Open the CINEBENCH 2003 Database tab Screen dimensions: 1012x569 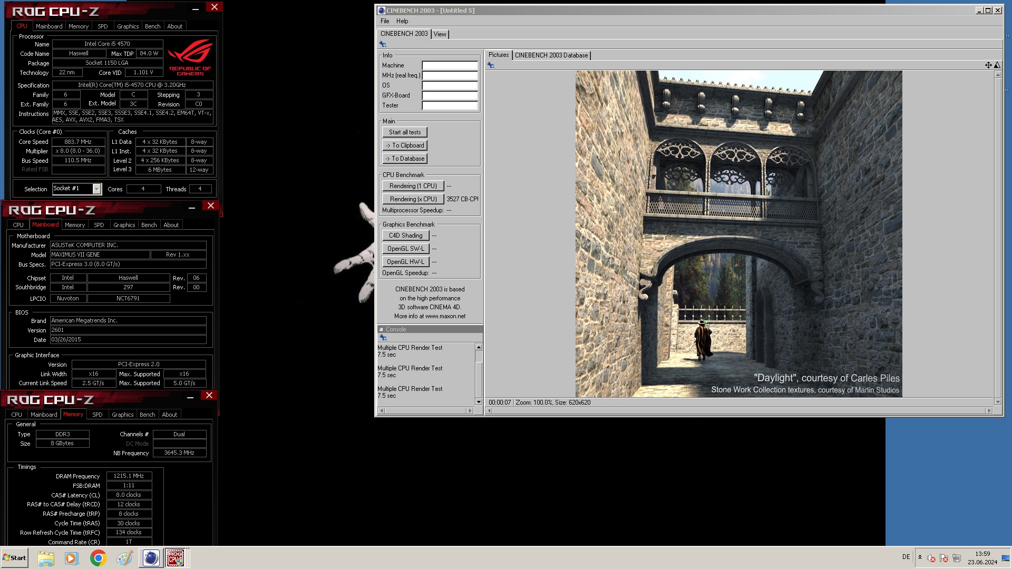pyautogui.click(x=551, y=55)
